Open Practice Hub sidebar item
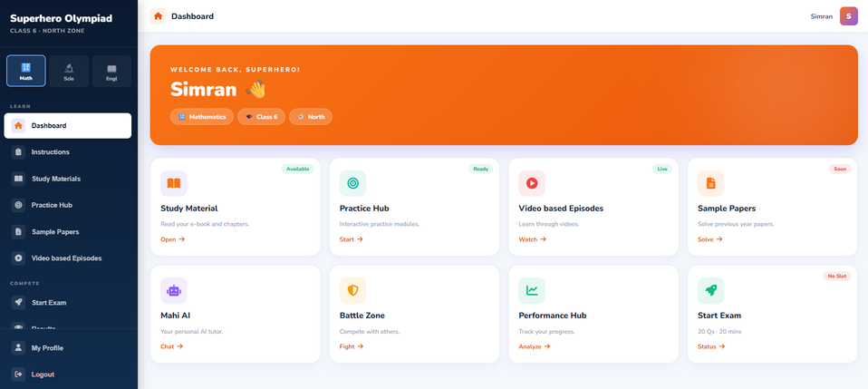 tap(68, 205)
